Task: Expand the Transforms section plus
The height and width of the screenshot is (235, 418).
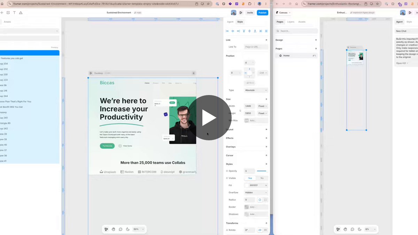Action: pos(266,223)
